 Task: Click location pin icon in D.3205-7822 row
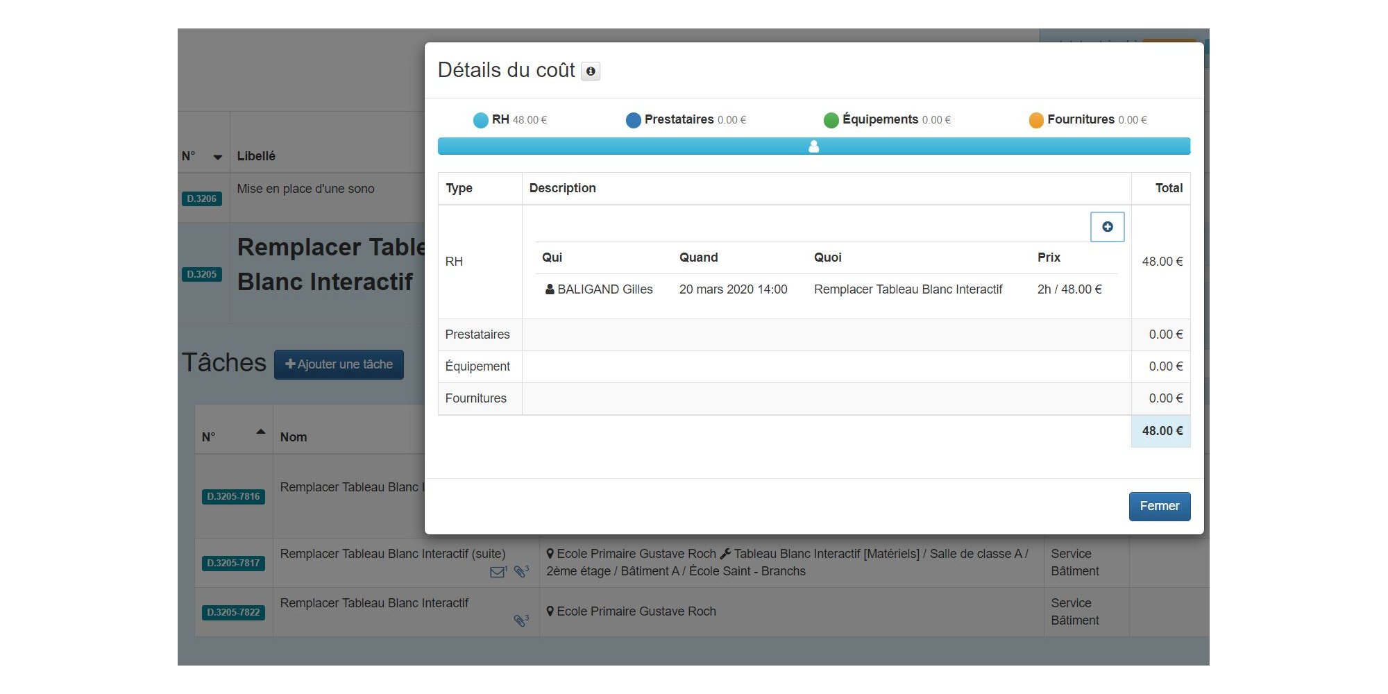[550, 611]
